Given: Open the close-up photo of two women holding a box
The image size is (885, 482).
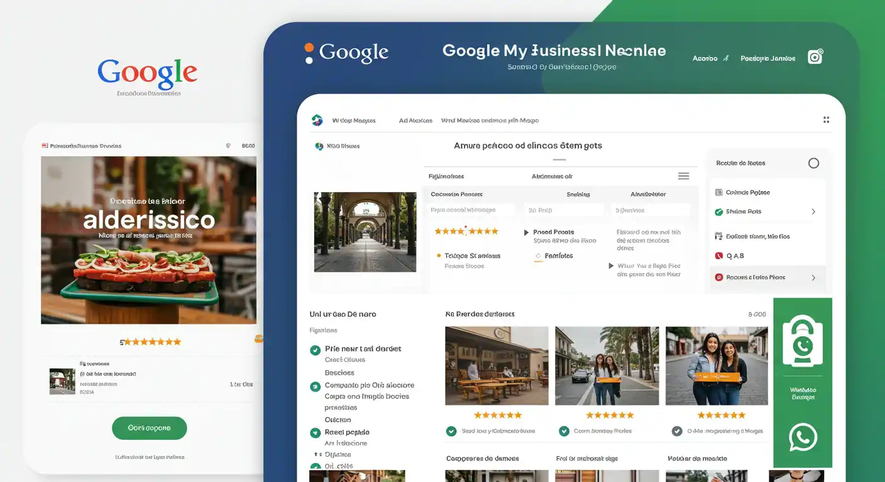Looking at the screenshot, I should 717,366.
